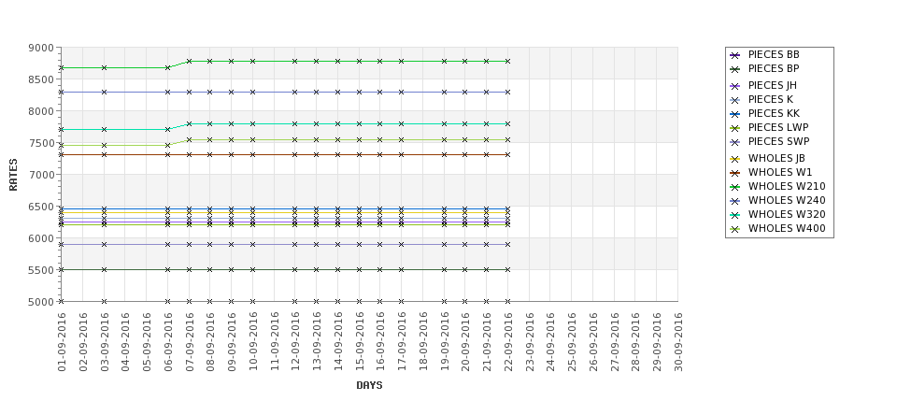The height and width of the screenshot is (401, 911).
Task: Click the 19-09-2016 date label
Action: (x=445, y=342)
